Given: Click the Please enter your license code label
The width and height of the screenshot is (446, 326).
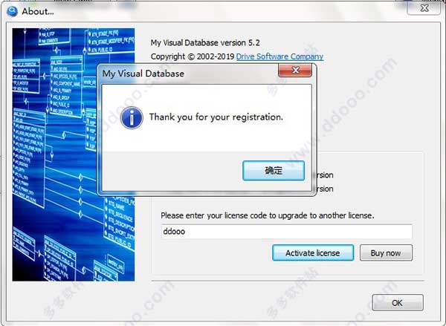Looking at the screenshot, I should click(x=268, y=215).
